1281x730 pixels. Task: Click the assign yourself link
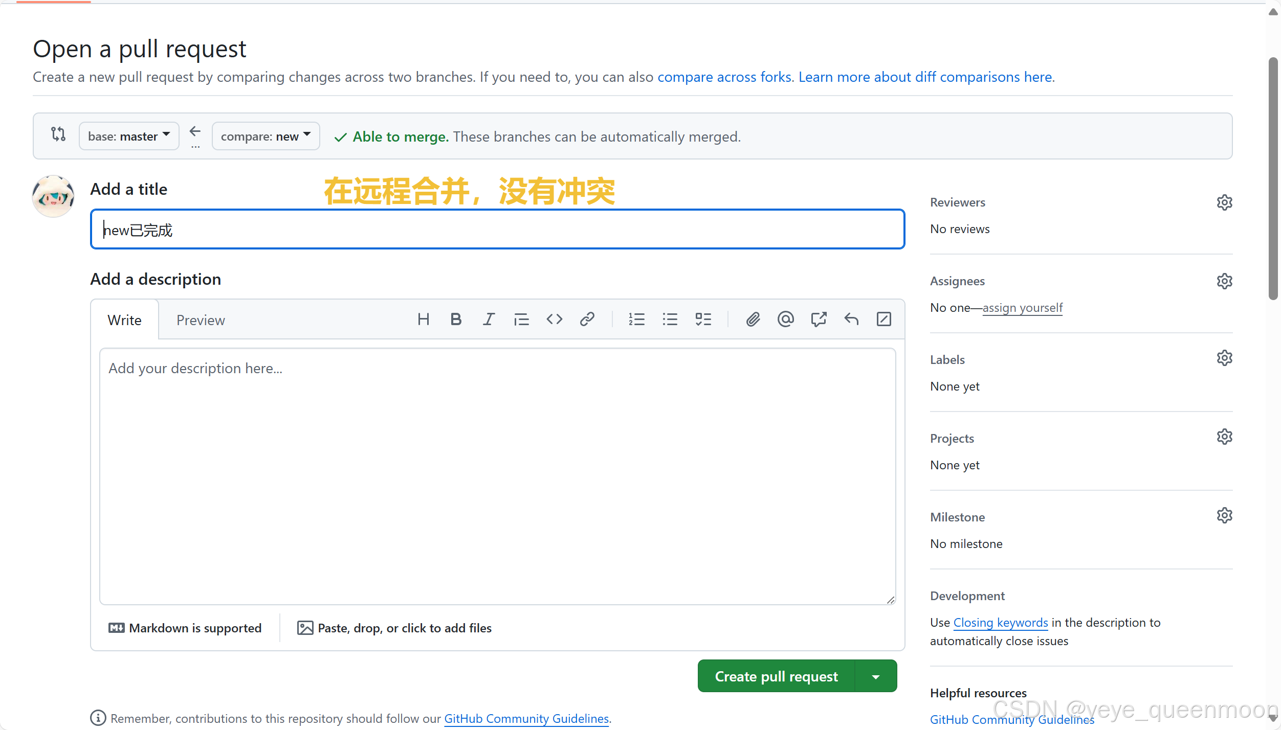(x=1022, y=308)
